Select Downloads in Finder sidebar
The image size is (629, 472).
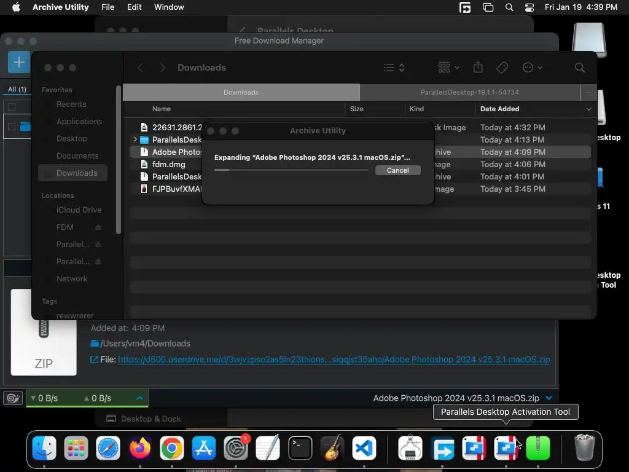pyautogui.click(x=73, y=173)
